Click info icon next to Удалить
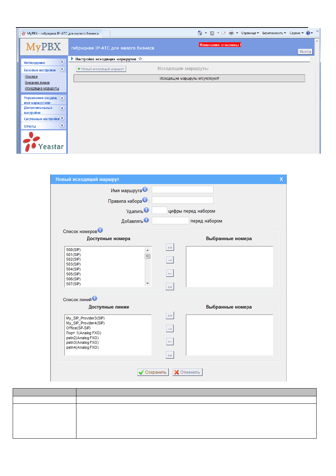Viewport: 336px width, 476px height. tap(146, 210)
